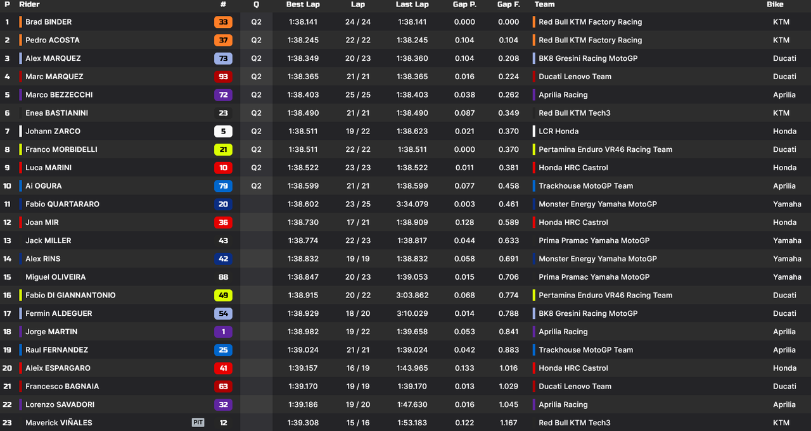Select rider name Francesco BAGNAIA

coord(62,387)
